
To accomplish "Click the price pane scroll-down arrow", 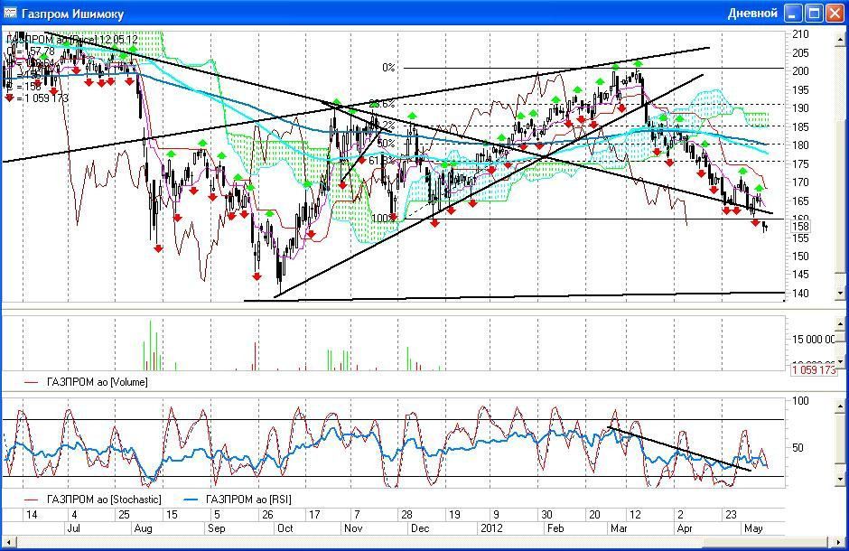I will click(840, 293).
